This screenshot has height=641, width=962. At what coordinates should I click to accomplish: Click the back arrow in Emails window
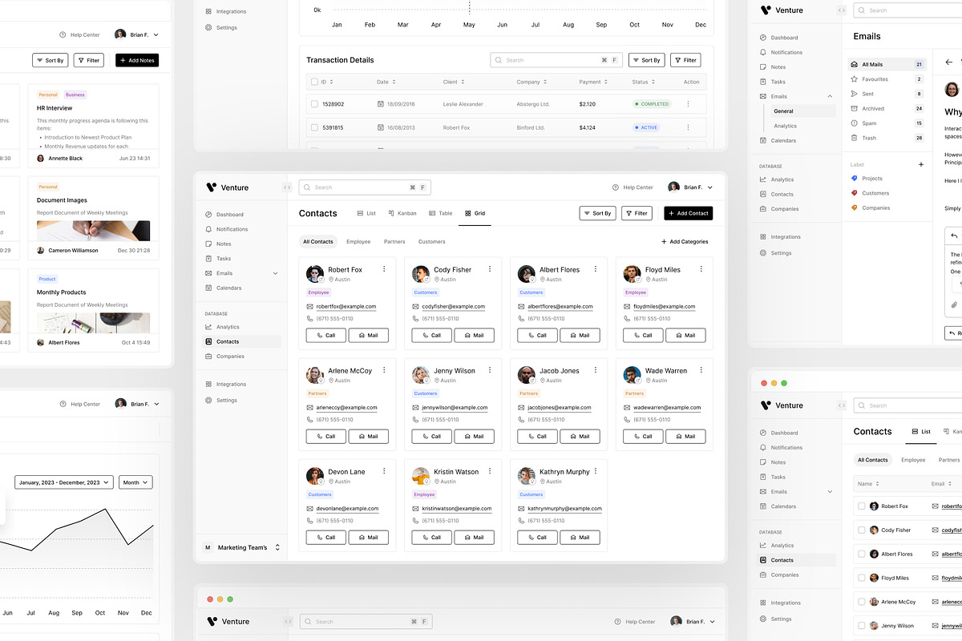click(x=949, y=62)
